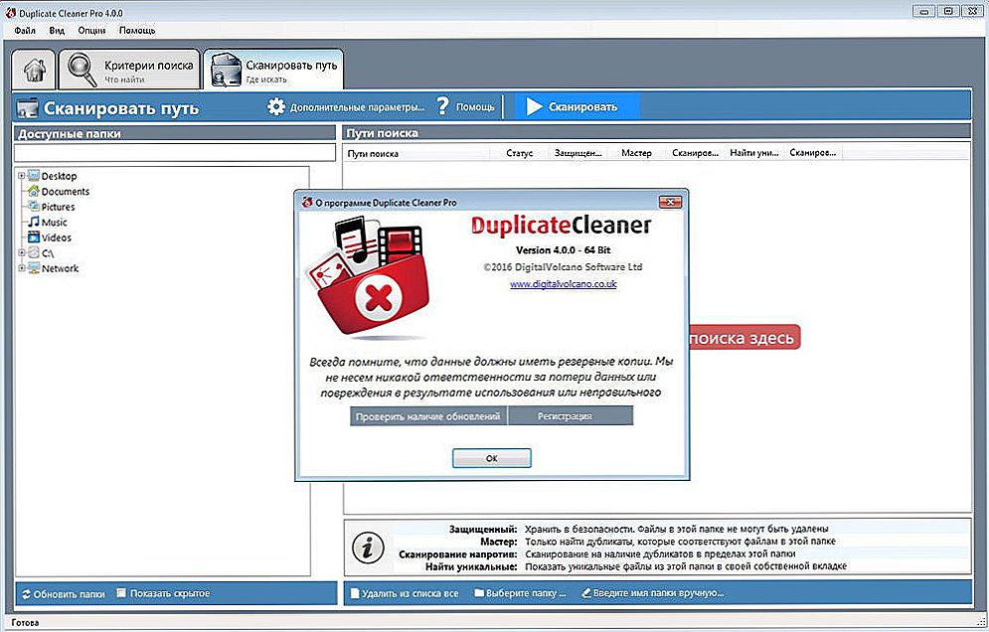This screenshot has width=989, height=632.
Task: Click the Documents folder icon
Action: click(34, 191)
